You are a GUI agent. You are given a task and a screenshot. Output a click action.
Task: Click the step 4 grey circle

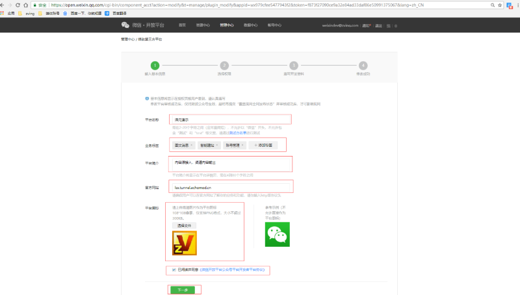pos(363,65)
